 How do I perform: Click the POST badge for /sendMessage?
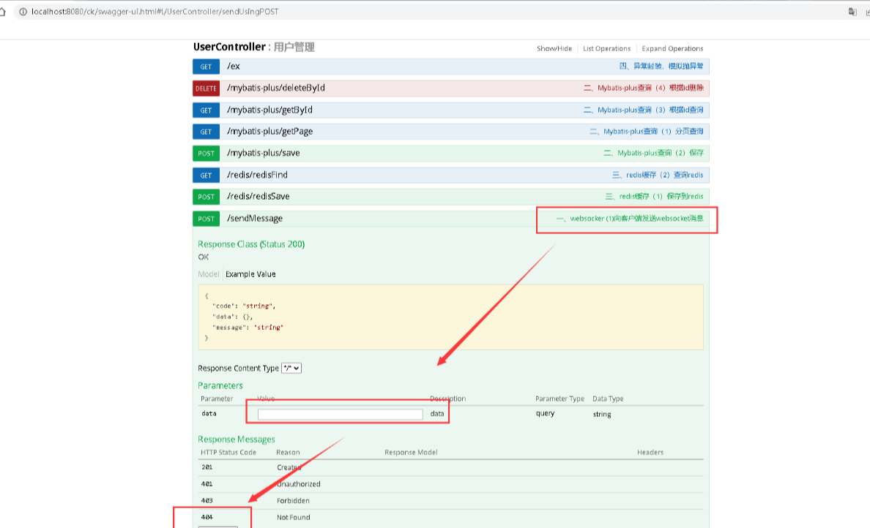click(206, 219)
